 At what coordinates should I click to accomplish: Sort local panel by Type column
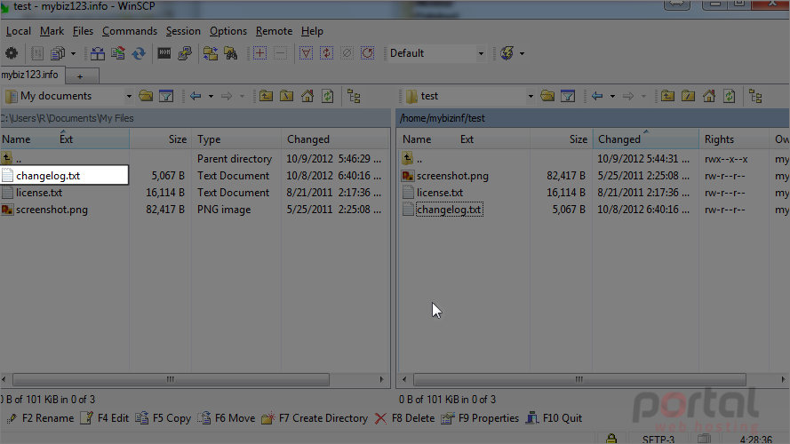click(235, 139)
